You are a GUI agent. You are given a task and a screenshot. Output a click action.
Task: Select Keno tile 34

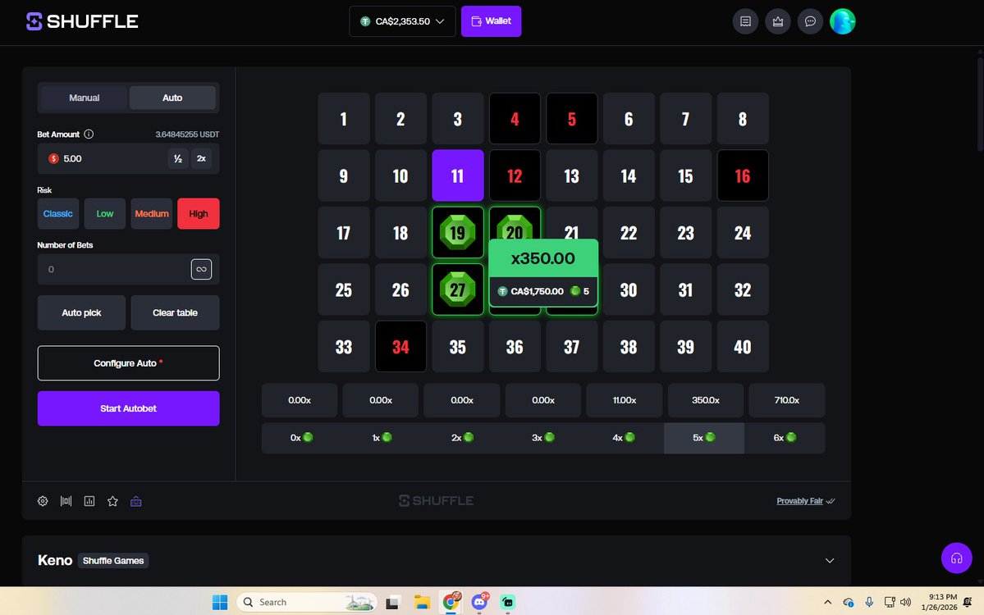click(x=400, y=347)
